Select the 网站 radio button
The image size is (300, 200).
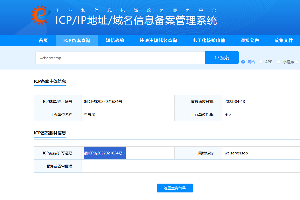243,62
